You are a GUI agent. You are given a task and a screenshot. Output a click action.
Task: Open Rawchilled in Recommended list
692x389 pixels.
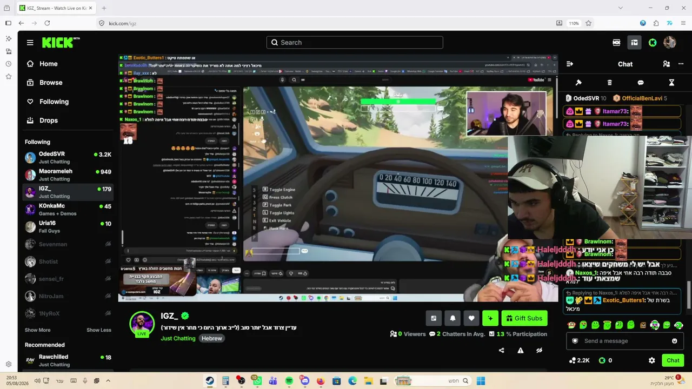pos(68,360)
